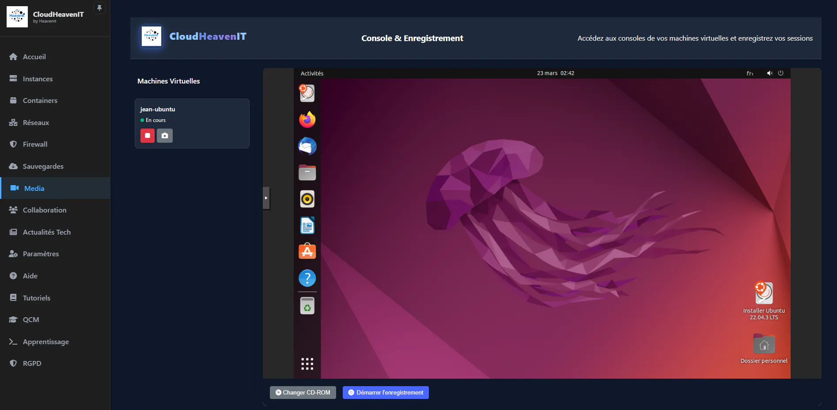This screenshot has width=837, height=410.
Task: Click Démarrer l'enregistrement button
Action: (x=386, y=392)
